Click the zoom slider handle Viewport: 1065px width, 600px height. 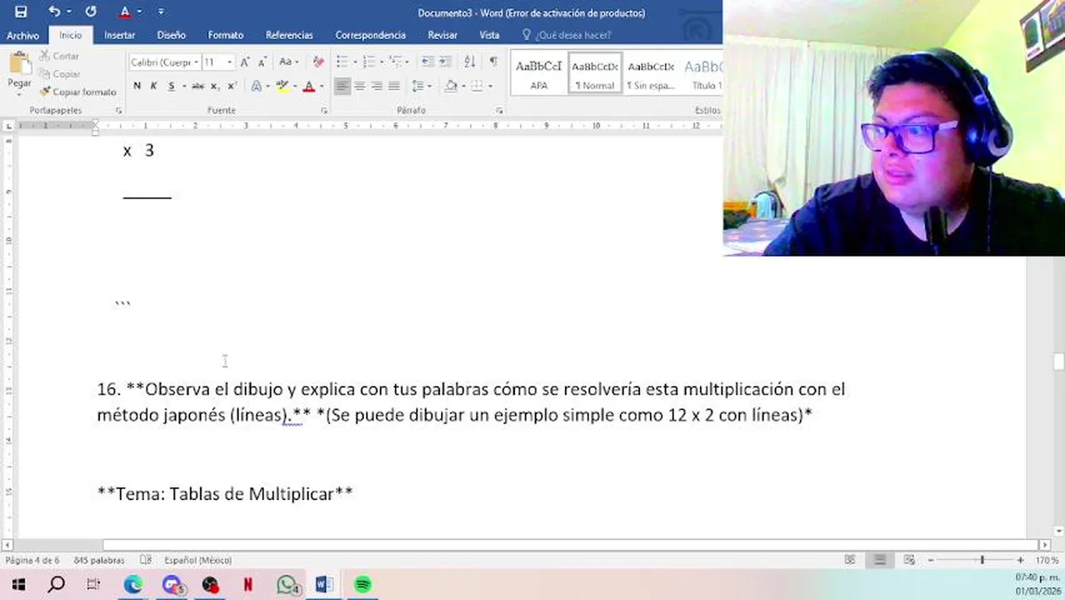[x=982, y=560]
